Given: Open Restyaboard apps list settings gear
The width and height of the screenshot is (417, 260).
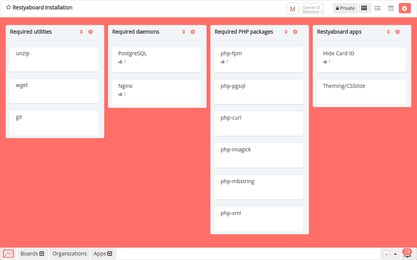Looking at the screenshot, I should pyautogui.click(x=398, y=32).
